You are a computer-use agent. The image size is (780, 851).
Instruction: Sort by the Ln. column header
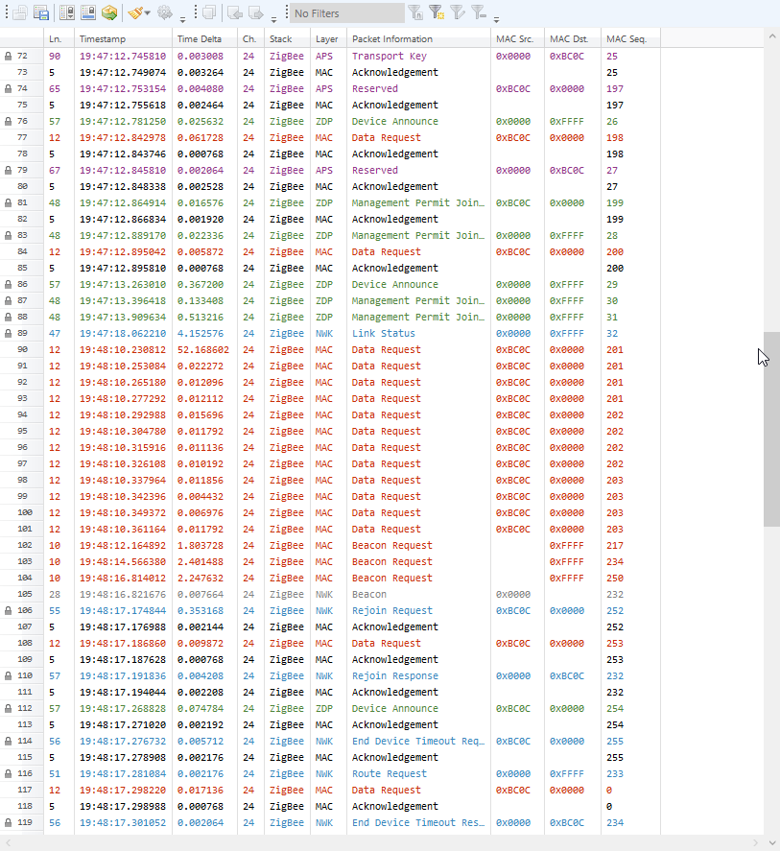(59, 39)
